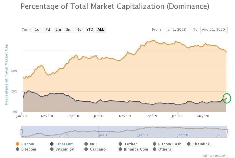Toggle the Ethereum series legend dot
Image resolution: width=235 pixels, height=158 pixels.
52,144
